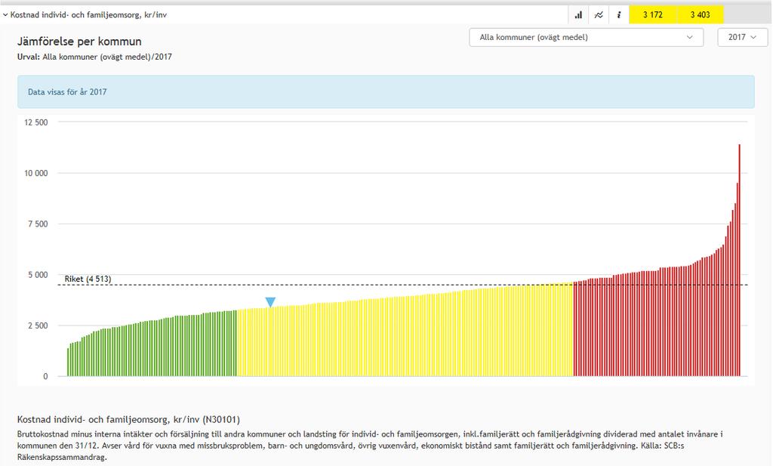Click the 7 500 axis label
Viewport: 773px width, 466px height.
pos(38,224)
